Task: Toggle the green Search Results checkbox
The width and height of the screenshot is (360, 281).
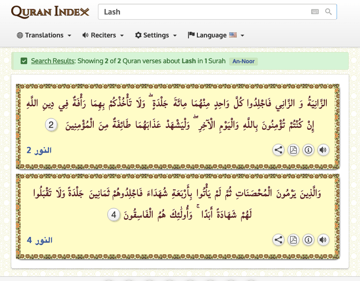Action: pos(24,61)
